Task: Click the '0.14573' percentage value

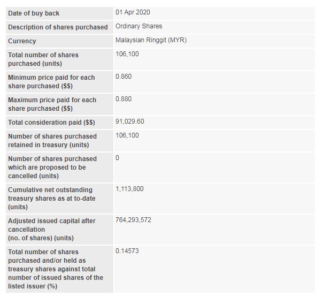Action: pos(127,251)
